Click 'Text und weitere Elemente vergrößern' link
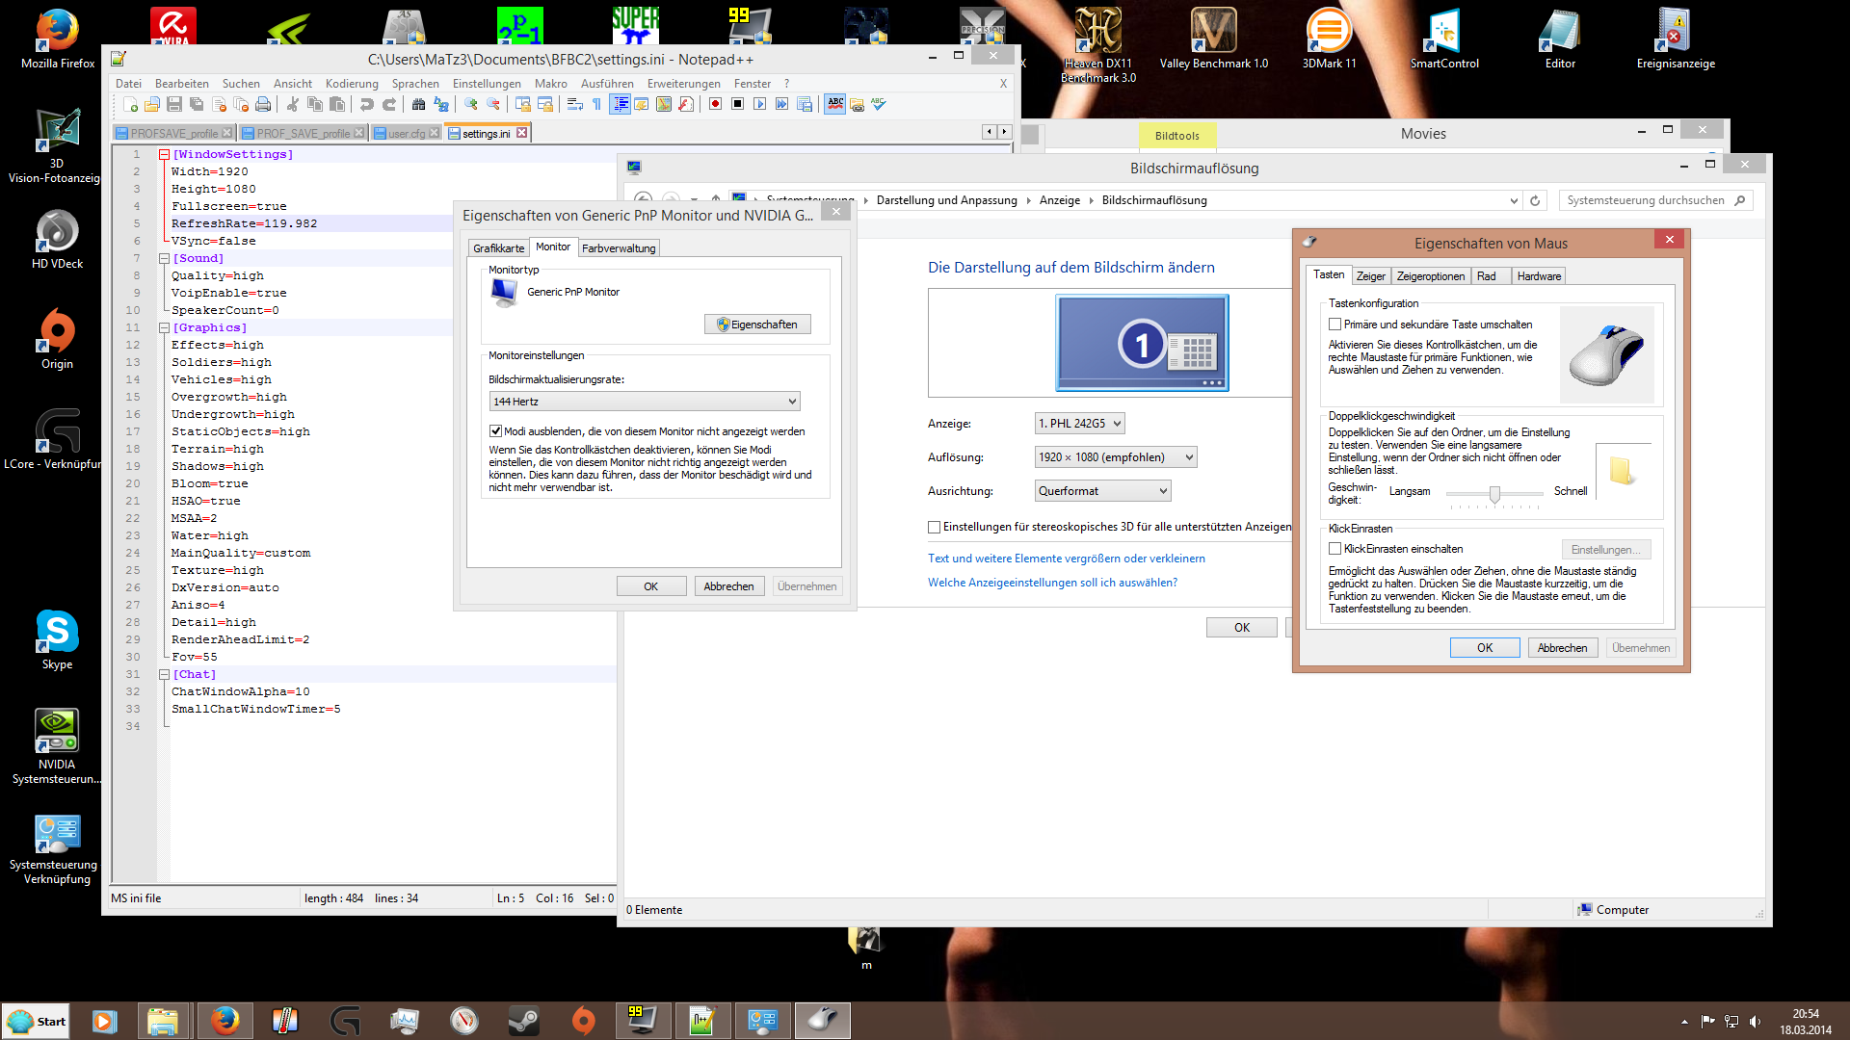 coord(1066,559)
